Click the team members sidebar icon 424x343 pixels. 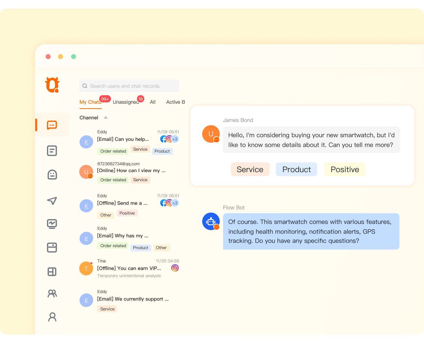[52, 293]
